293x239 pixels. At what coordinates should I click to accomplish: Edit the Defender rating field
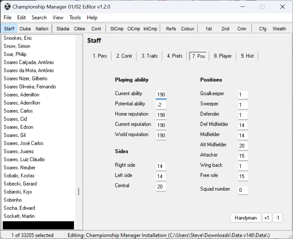243,115
